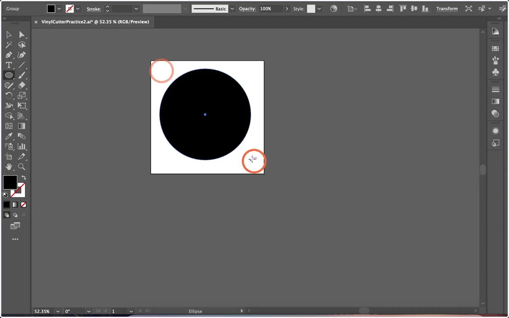
Task: Open graphic Style dropdown
Action: pyautogui.click(x=319, y=8)
